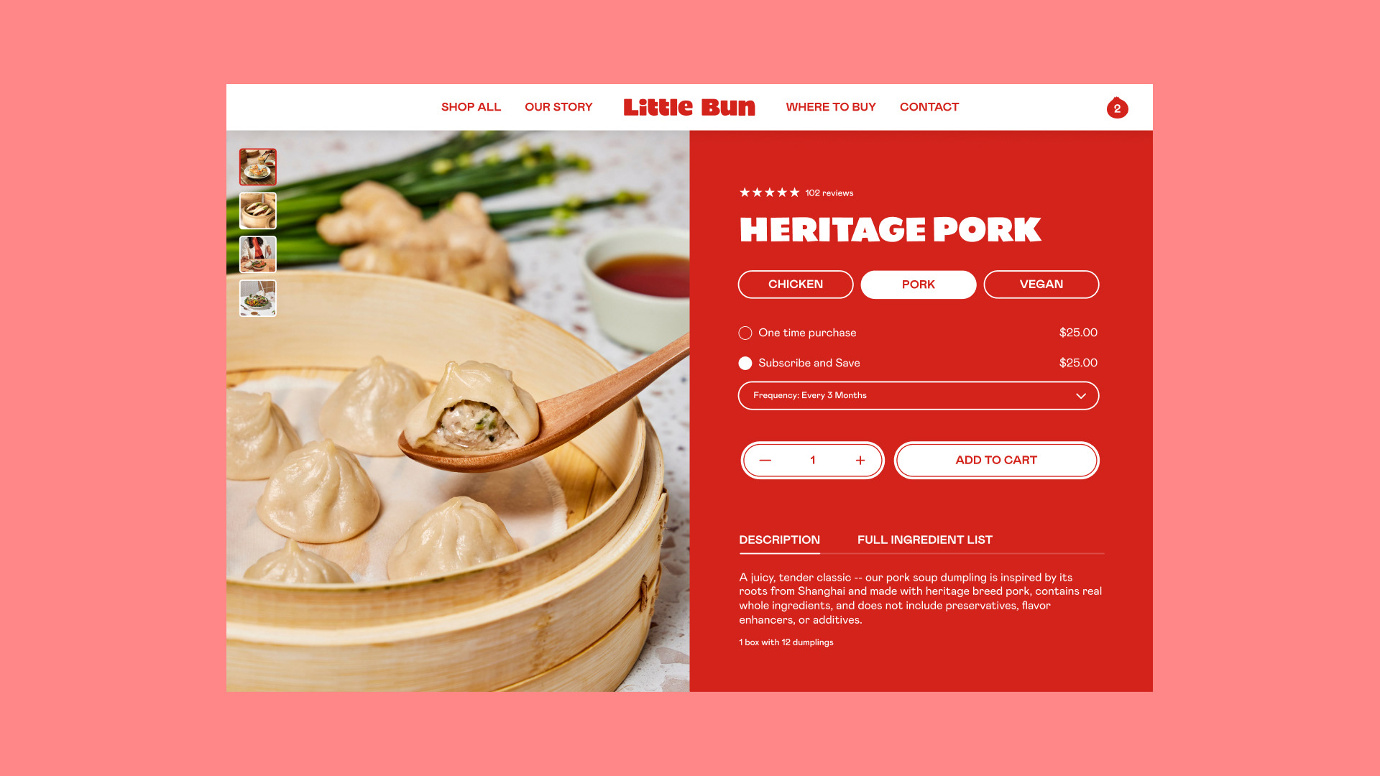Image resolution: width=1380 pixels, height=776 pixels.
Task: Open the Frequency: Every 3 Months dropdown
Action: (919, 396)
